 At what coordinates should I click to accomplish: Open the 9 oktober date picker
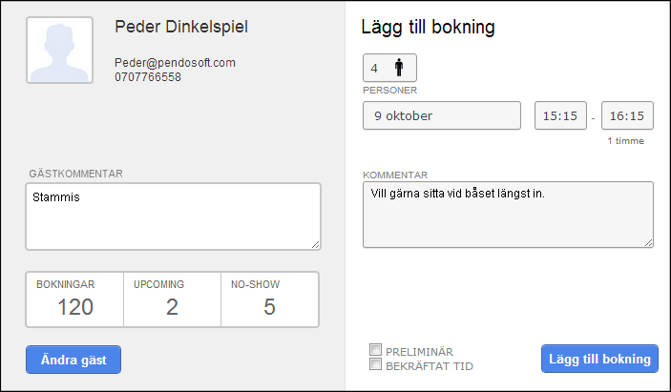point(442,115)
